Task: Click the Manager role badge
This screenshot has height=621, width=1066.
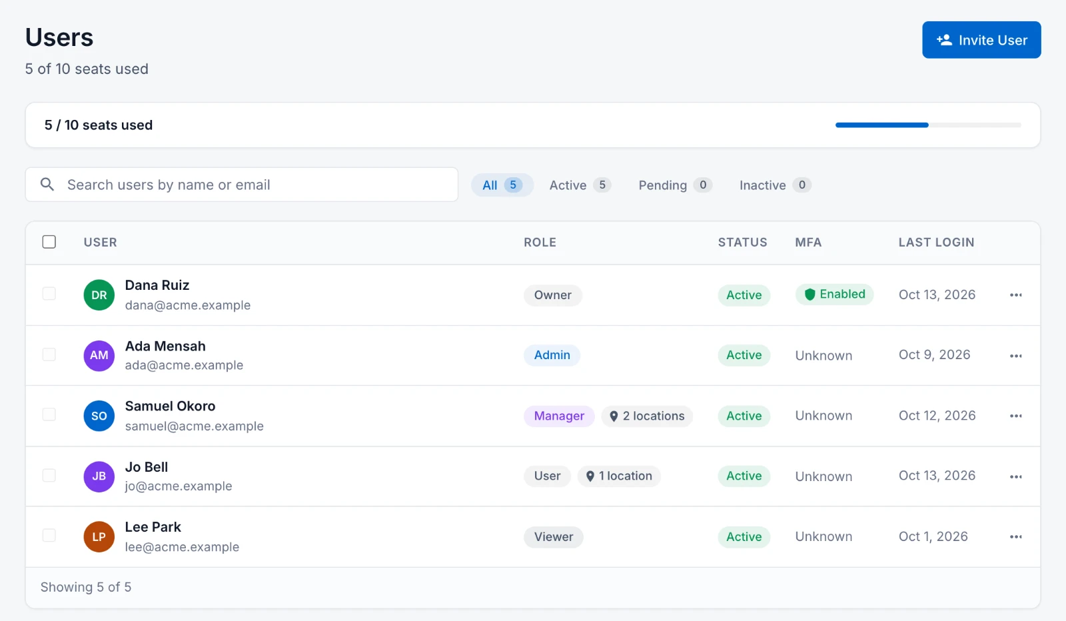Action: click(x=559, y=416)
